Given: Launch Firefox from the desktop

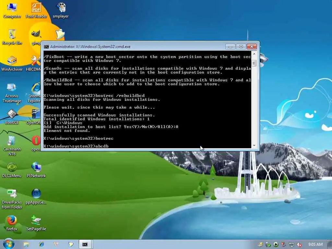Looking at the screenshot, I should 12,223.
